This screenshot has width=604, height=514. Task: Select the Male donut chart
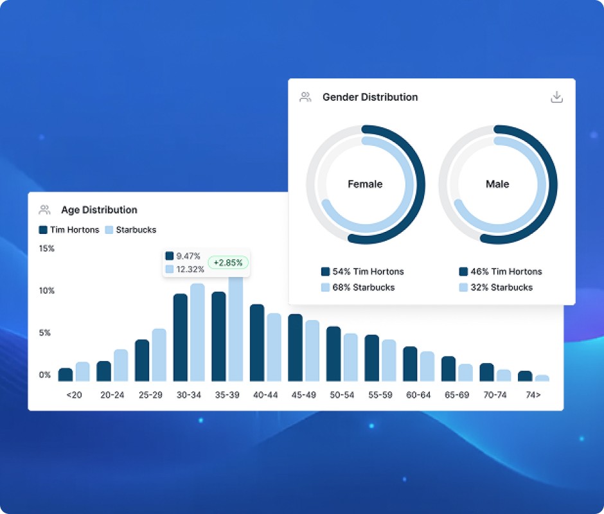498,184
